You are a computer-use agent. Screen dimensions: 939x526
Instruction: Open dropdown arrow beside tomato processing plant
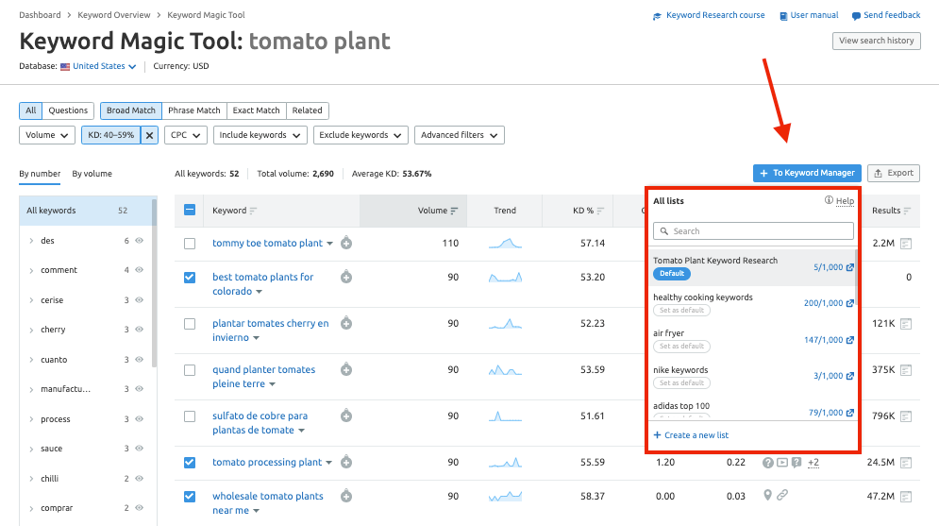point(328,463)
